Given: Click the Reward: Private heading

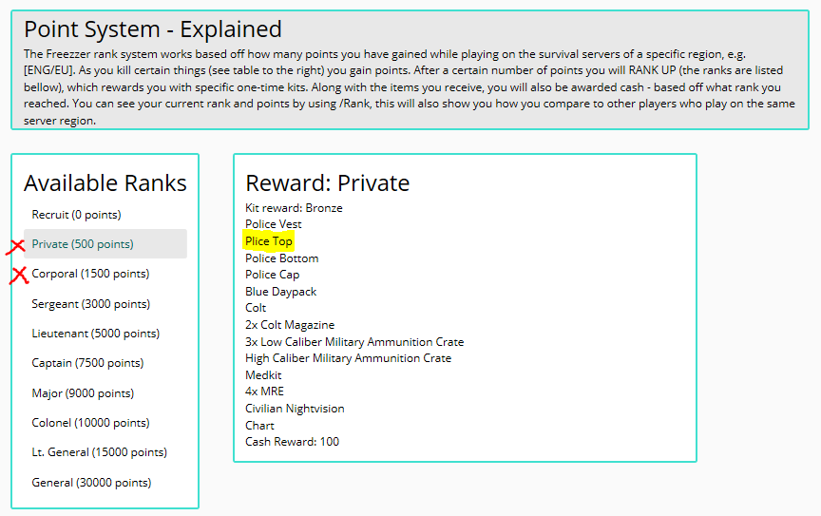Looking at the screenshot, I should (x=328, y=182).
